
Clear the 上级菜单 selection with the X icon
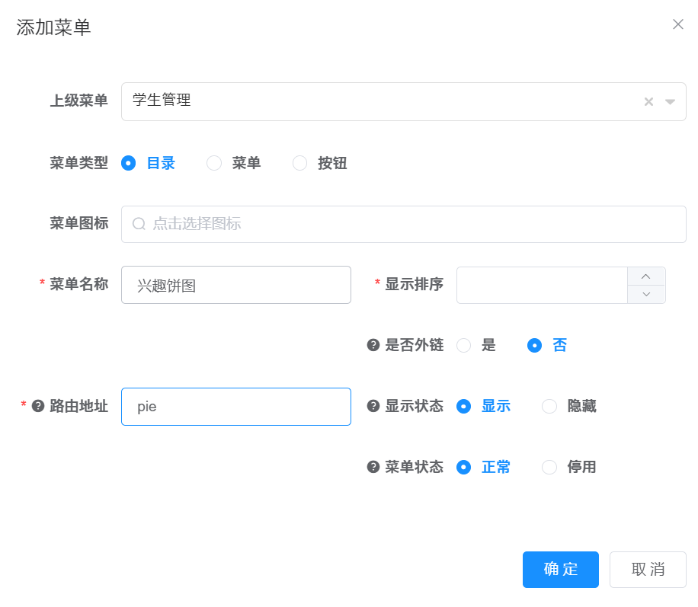pyautogui.click(x=648, y=101)
